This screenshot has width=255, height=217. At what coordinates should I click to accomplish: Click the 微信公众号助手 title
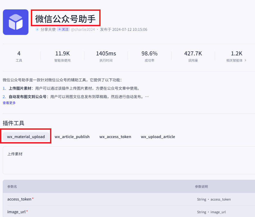(65, 19)
